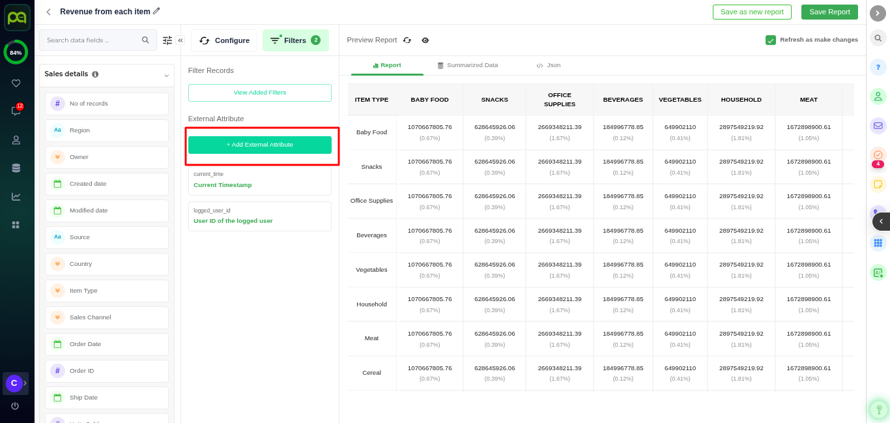
Task: Open the field filter settings sliders icon
Action: (x=167, y=40)
